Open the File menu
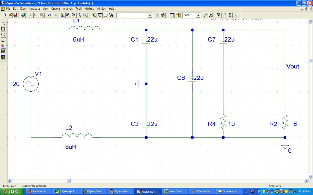The image size is (313, 195). tap(8, 9)
